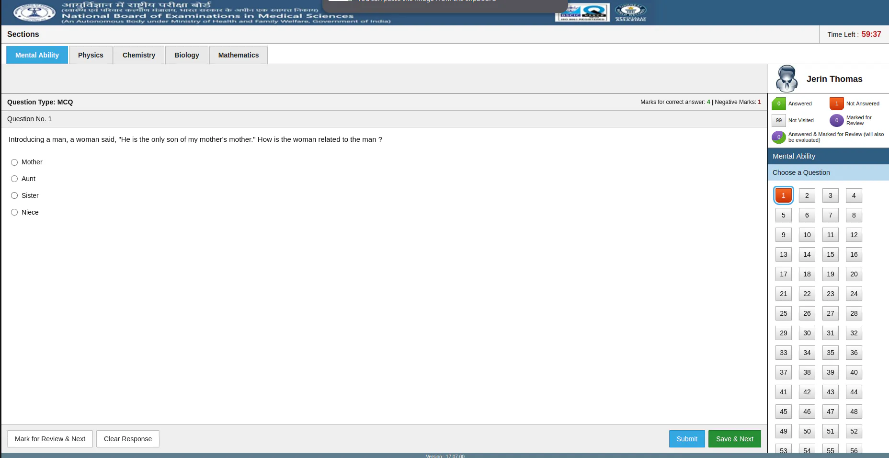
Task: Open question 15 from the palette
Action: pyautogui.click(x=831, y=254)
